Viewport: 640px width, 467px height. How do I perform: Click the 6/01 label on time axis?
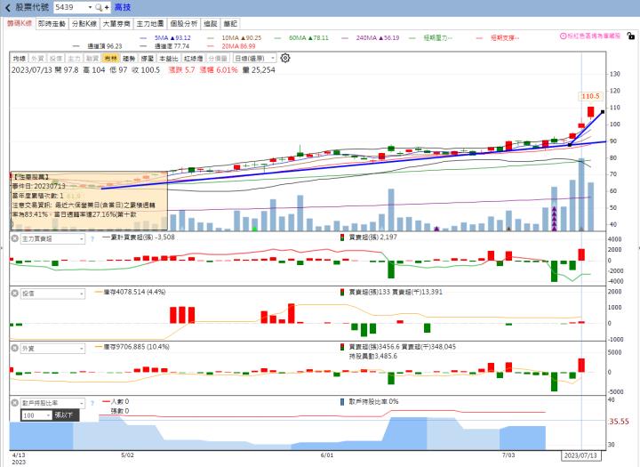(x=327, y=455)
